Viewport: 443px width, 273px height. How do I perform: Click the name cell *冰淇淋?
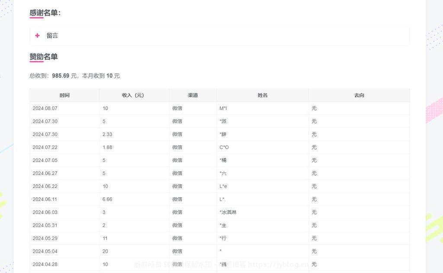(228, 212)
